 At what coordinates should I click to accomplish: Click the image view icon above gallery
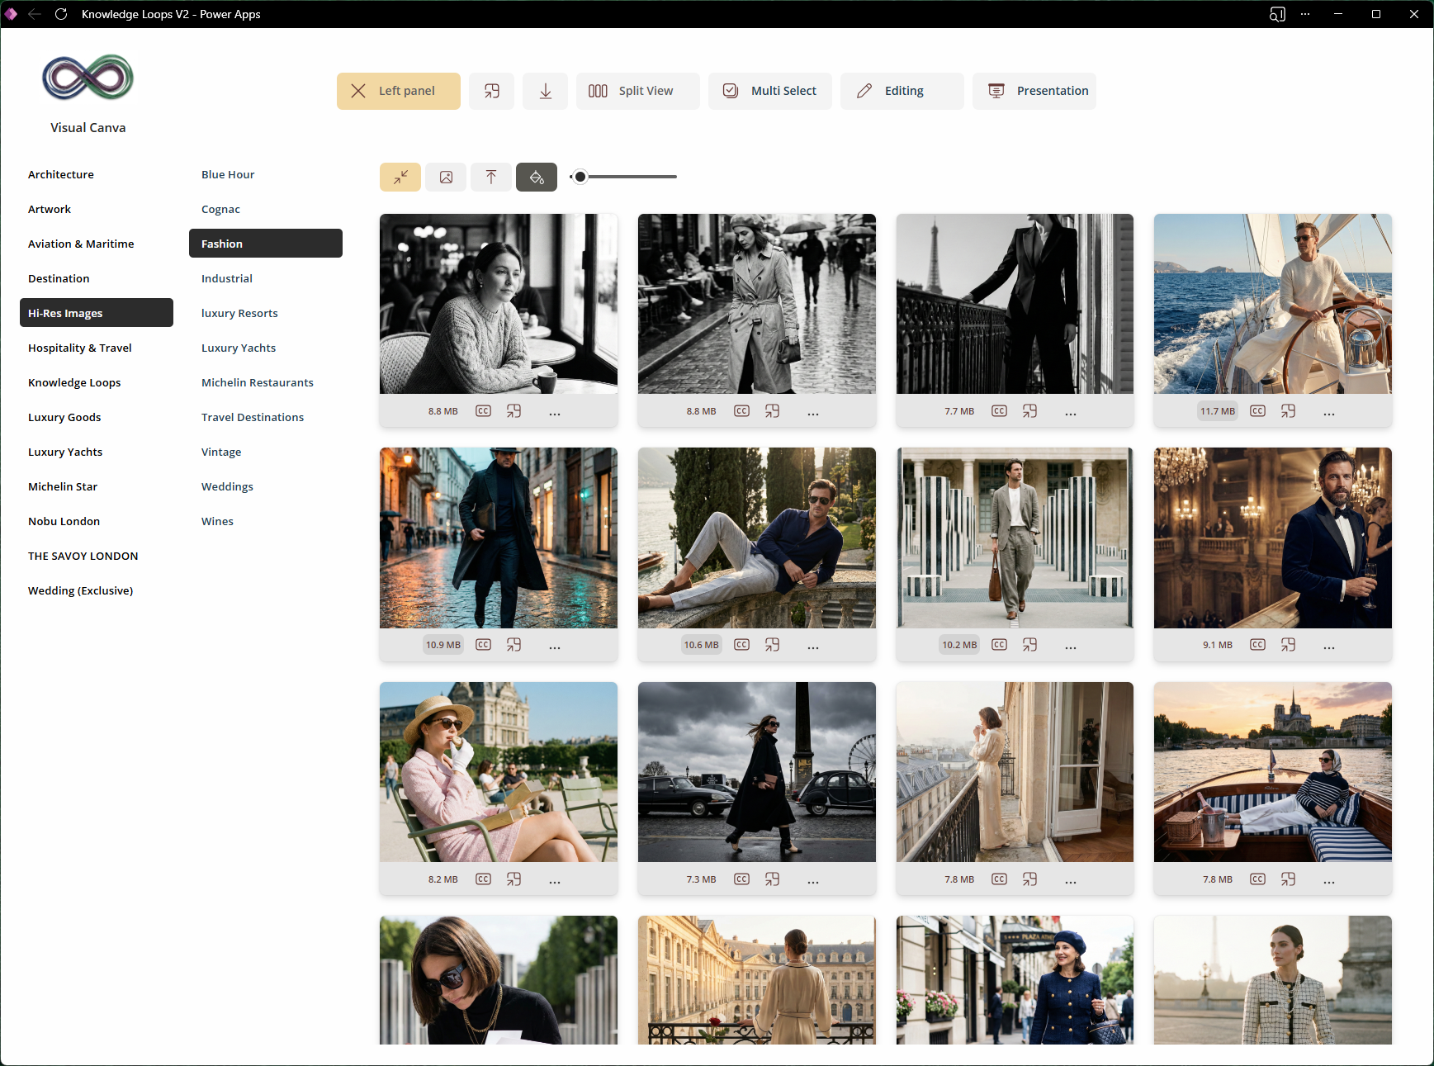coord(446,177)
